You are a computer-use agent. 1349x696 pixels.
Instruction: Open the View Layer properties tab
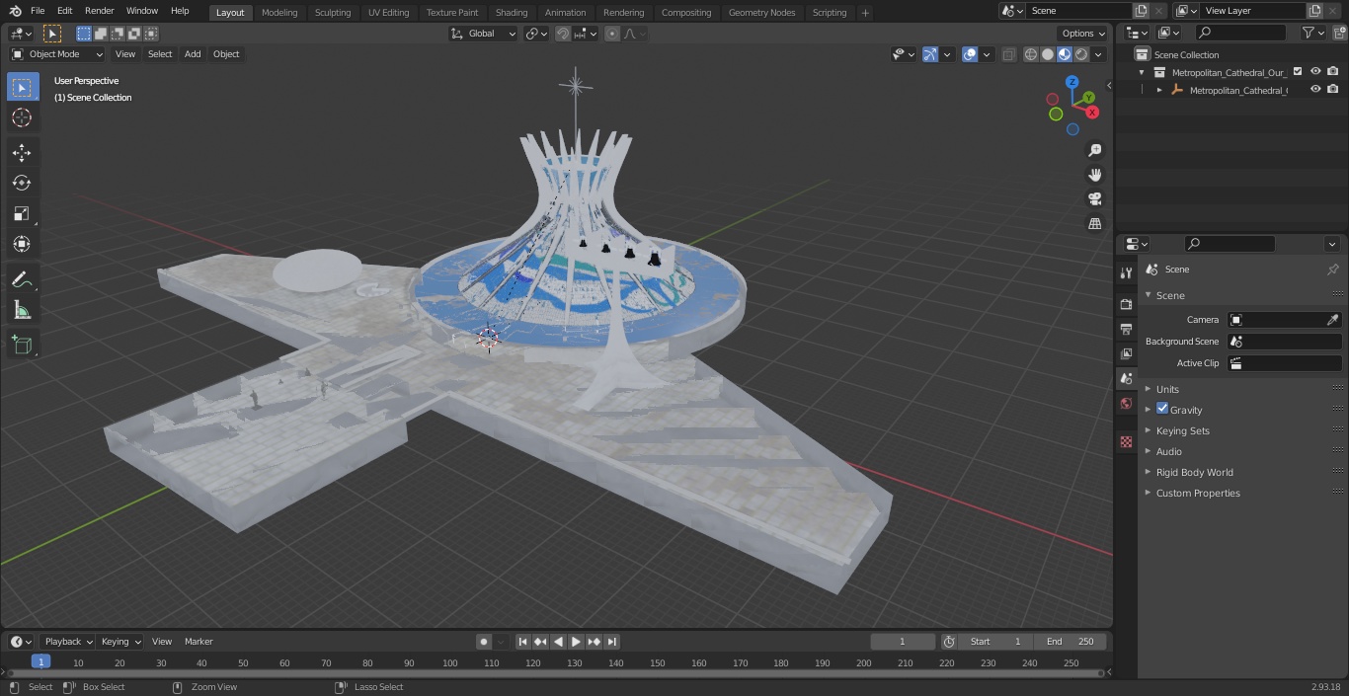coord(1126,353)
